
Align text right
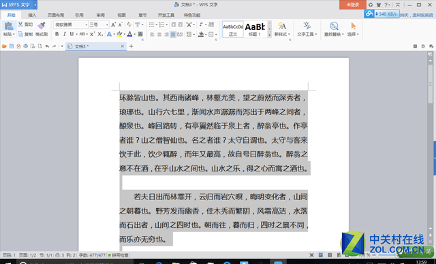pyautogui.click(x=166, y=35)
